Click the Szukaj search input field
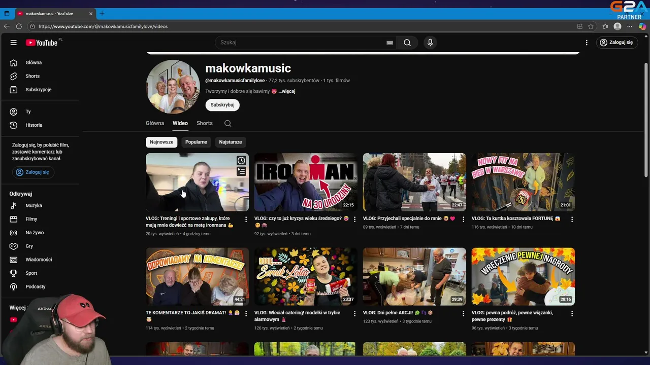 (303, 43)
